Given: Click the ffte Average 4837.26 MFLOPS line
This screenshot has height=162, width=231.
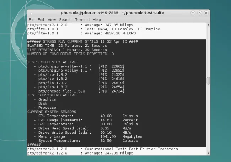Looking at the screenshot, I should 82,33.
